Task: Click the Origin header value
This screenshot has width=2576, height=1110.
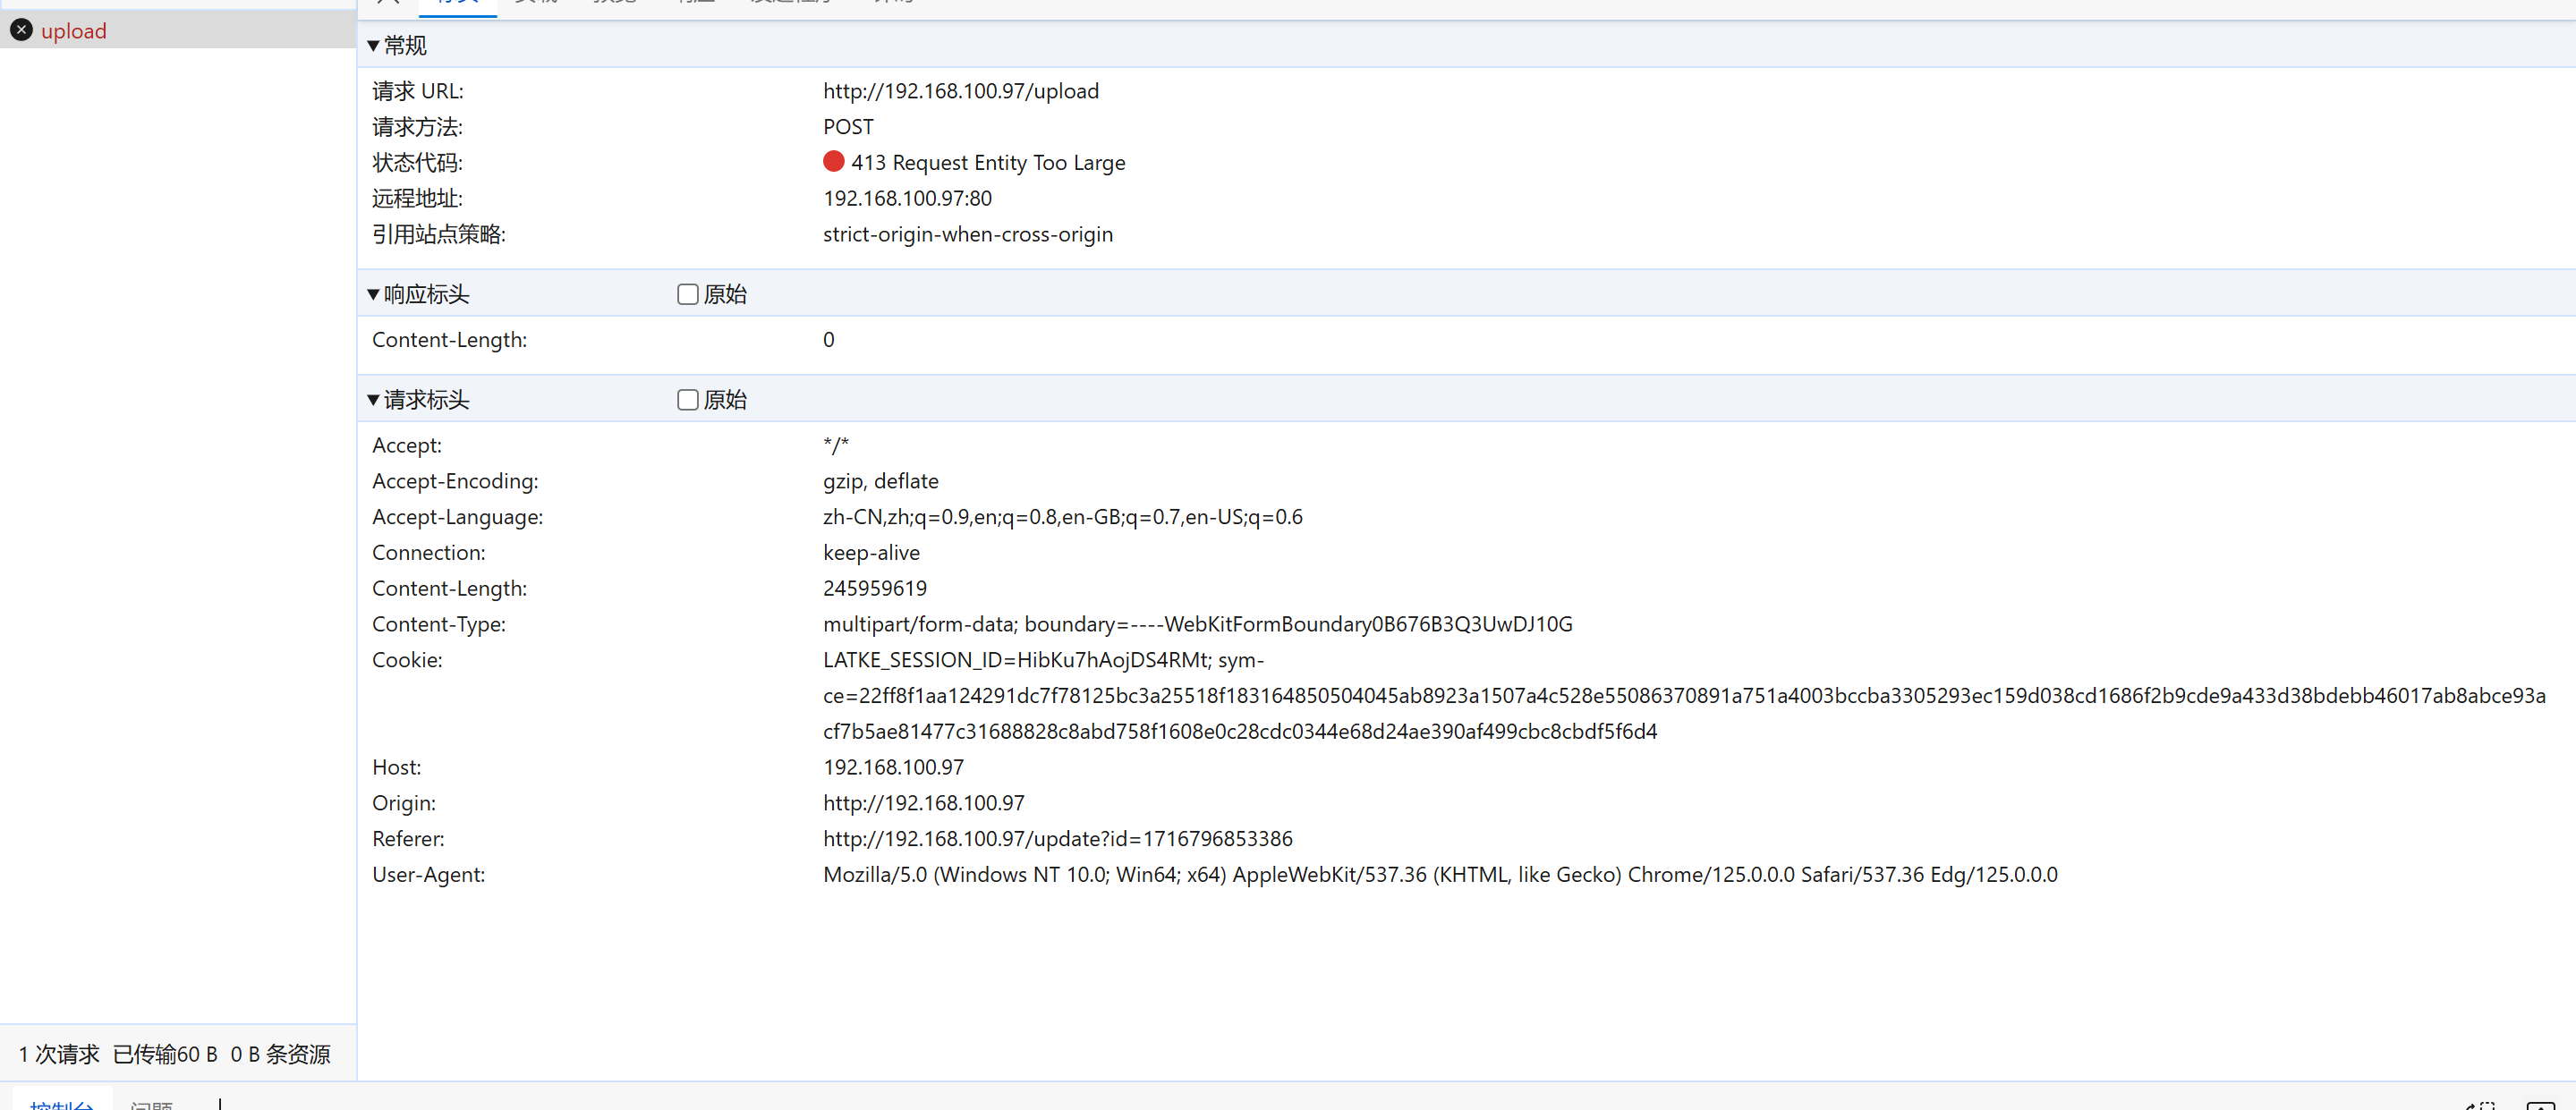Action: click(923, 803)
